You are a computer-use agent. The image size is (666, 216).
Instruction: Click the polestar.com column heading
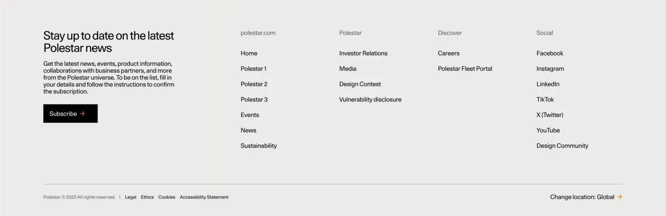258,33
